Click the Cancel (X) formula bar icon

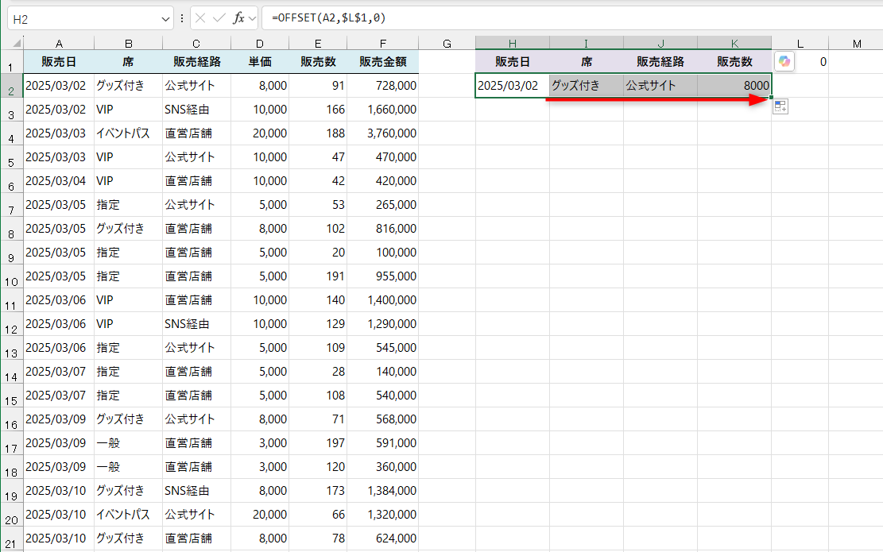click(200, 18)
